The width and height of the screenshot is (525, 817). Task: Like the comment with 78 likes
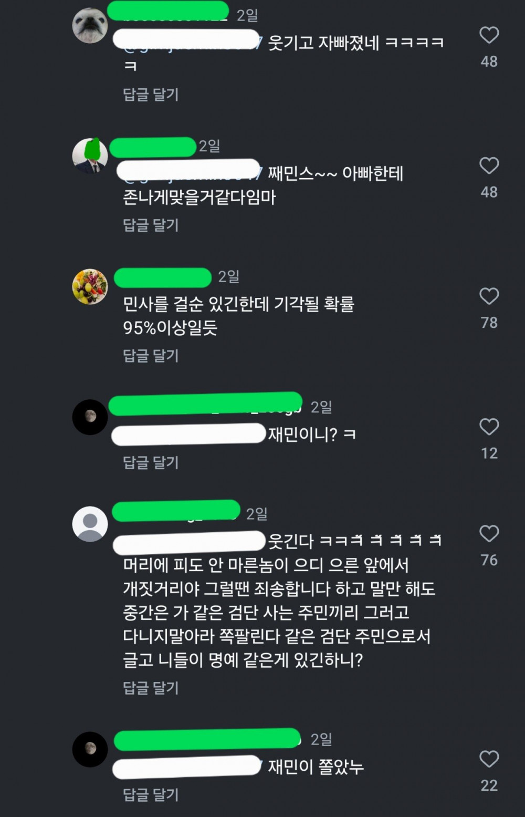489,296
